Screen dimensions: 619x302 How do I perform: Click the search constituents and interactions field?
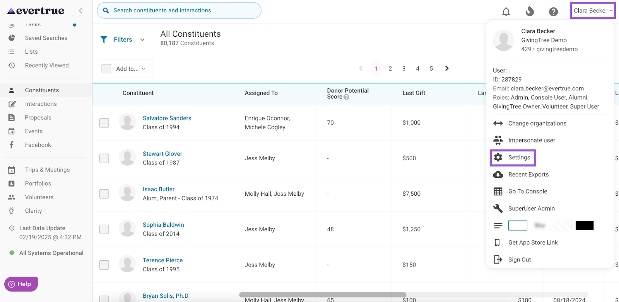182,10
